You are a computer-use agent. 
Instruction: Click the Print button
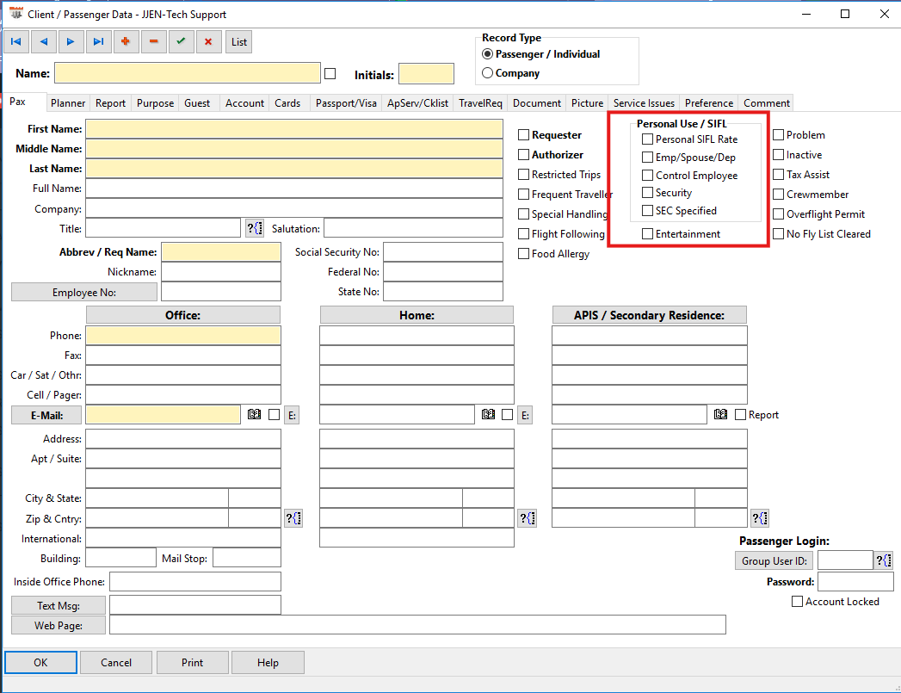pos(193,663)
